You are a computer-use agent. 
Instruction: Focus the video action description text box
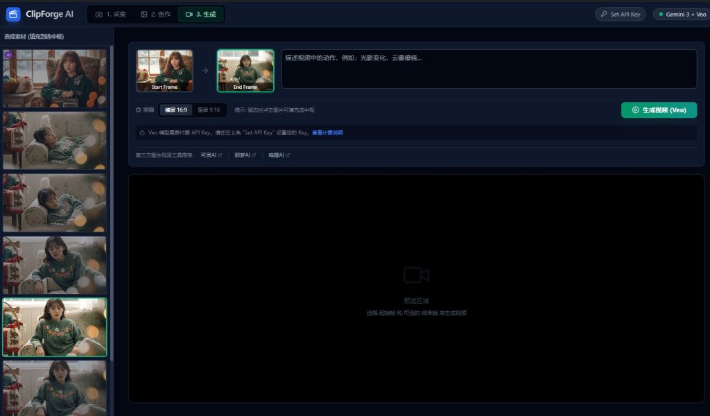488,69
